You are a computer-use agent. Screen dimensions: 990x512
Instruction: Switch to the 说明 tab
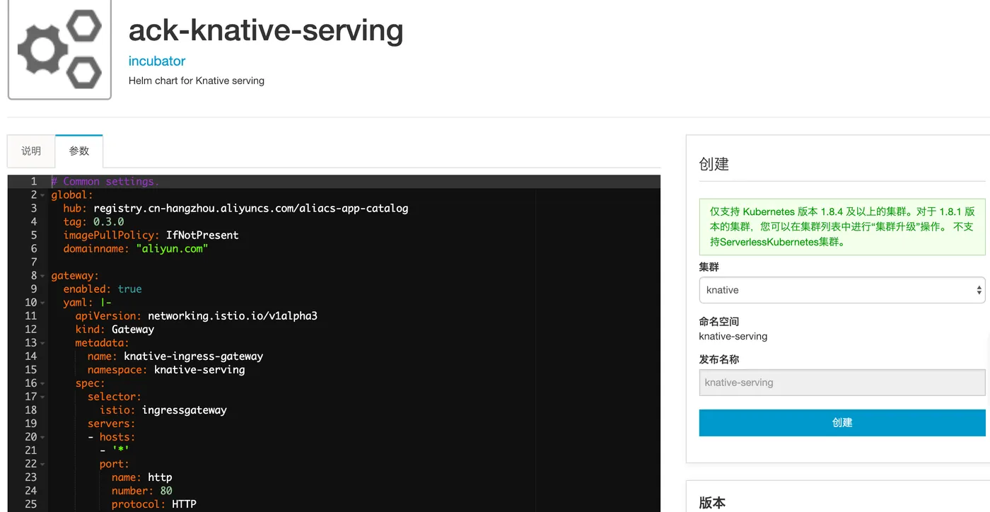(31, 151)
